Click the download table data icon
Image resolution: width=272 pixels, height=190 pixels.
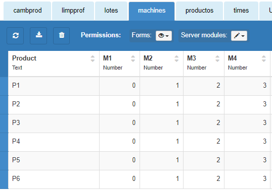[x=38, y=36]
